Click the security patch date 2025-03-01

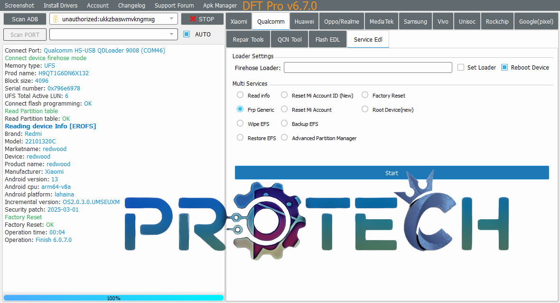pyautogui.click(x=63, y=209)
